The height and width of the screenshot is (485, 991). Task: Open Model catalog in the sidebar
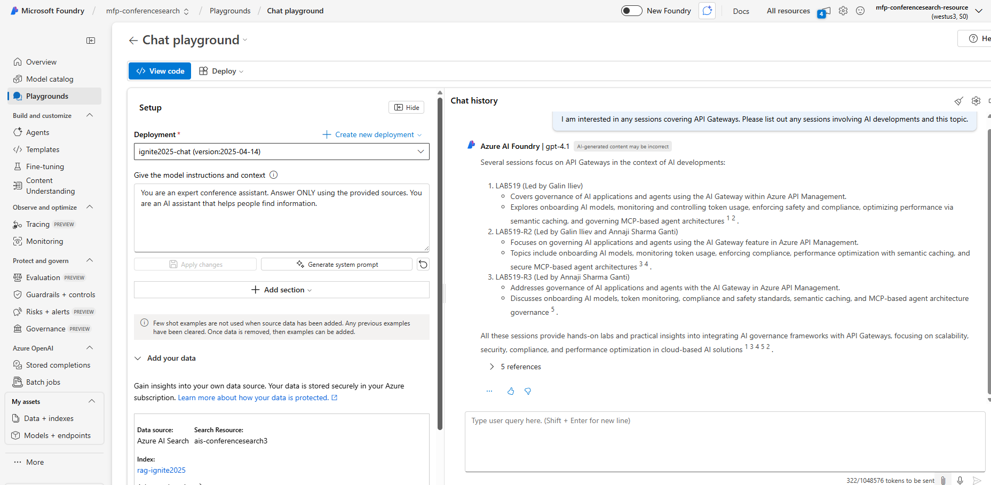tap(50, 79)
